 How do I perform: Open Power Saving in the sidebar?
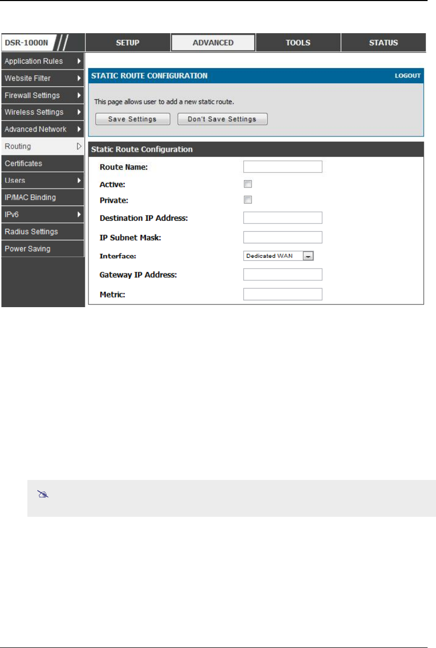tap(43, 249)
